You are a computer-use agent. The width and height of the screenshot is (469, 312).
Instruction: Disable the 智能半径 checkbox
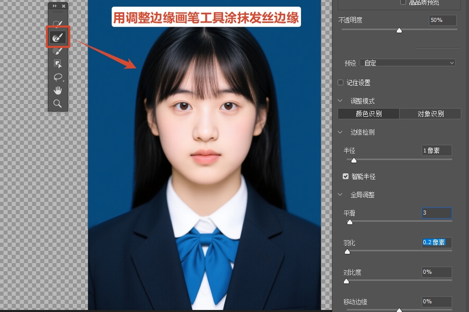click(x=346, y=176)
